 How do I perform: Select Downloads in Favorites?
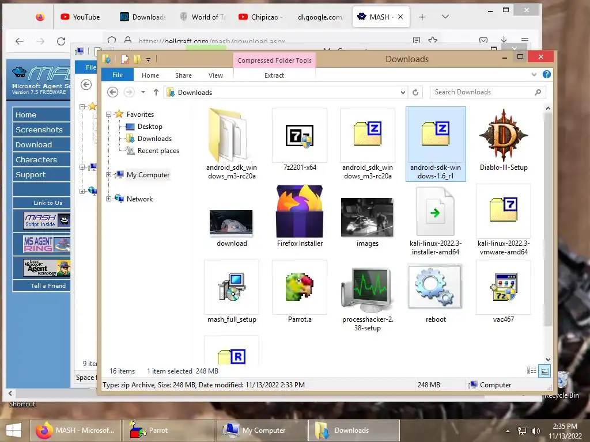154,139
